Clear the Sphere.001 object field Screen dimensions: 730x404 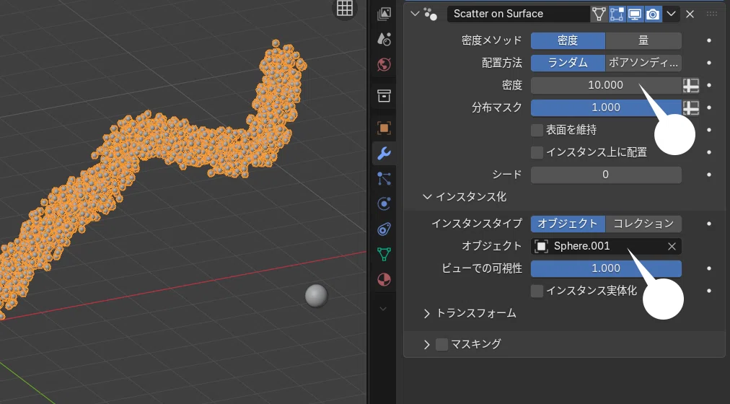[672, 246]
